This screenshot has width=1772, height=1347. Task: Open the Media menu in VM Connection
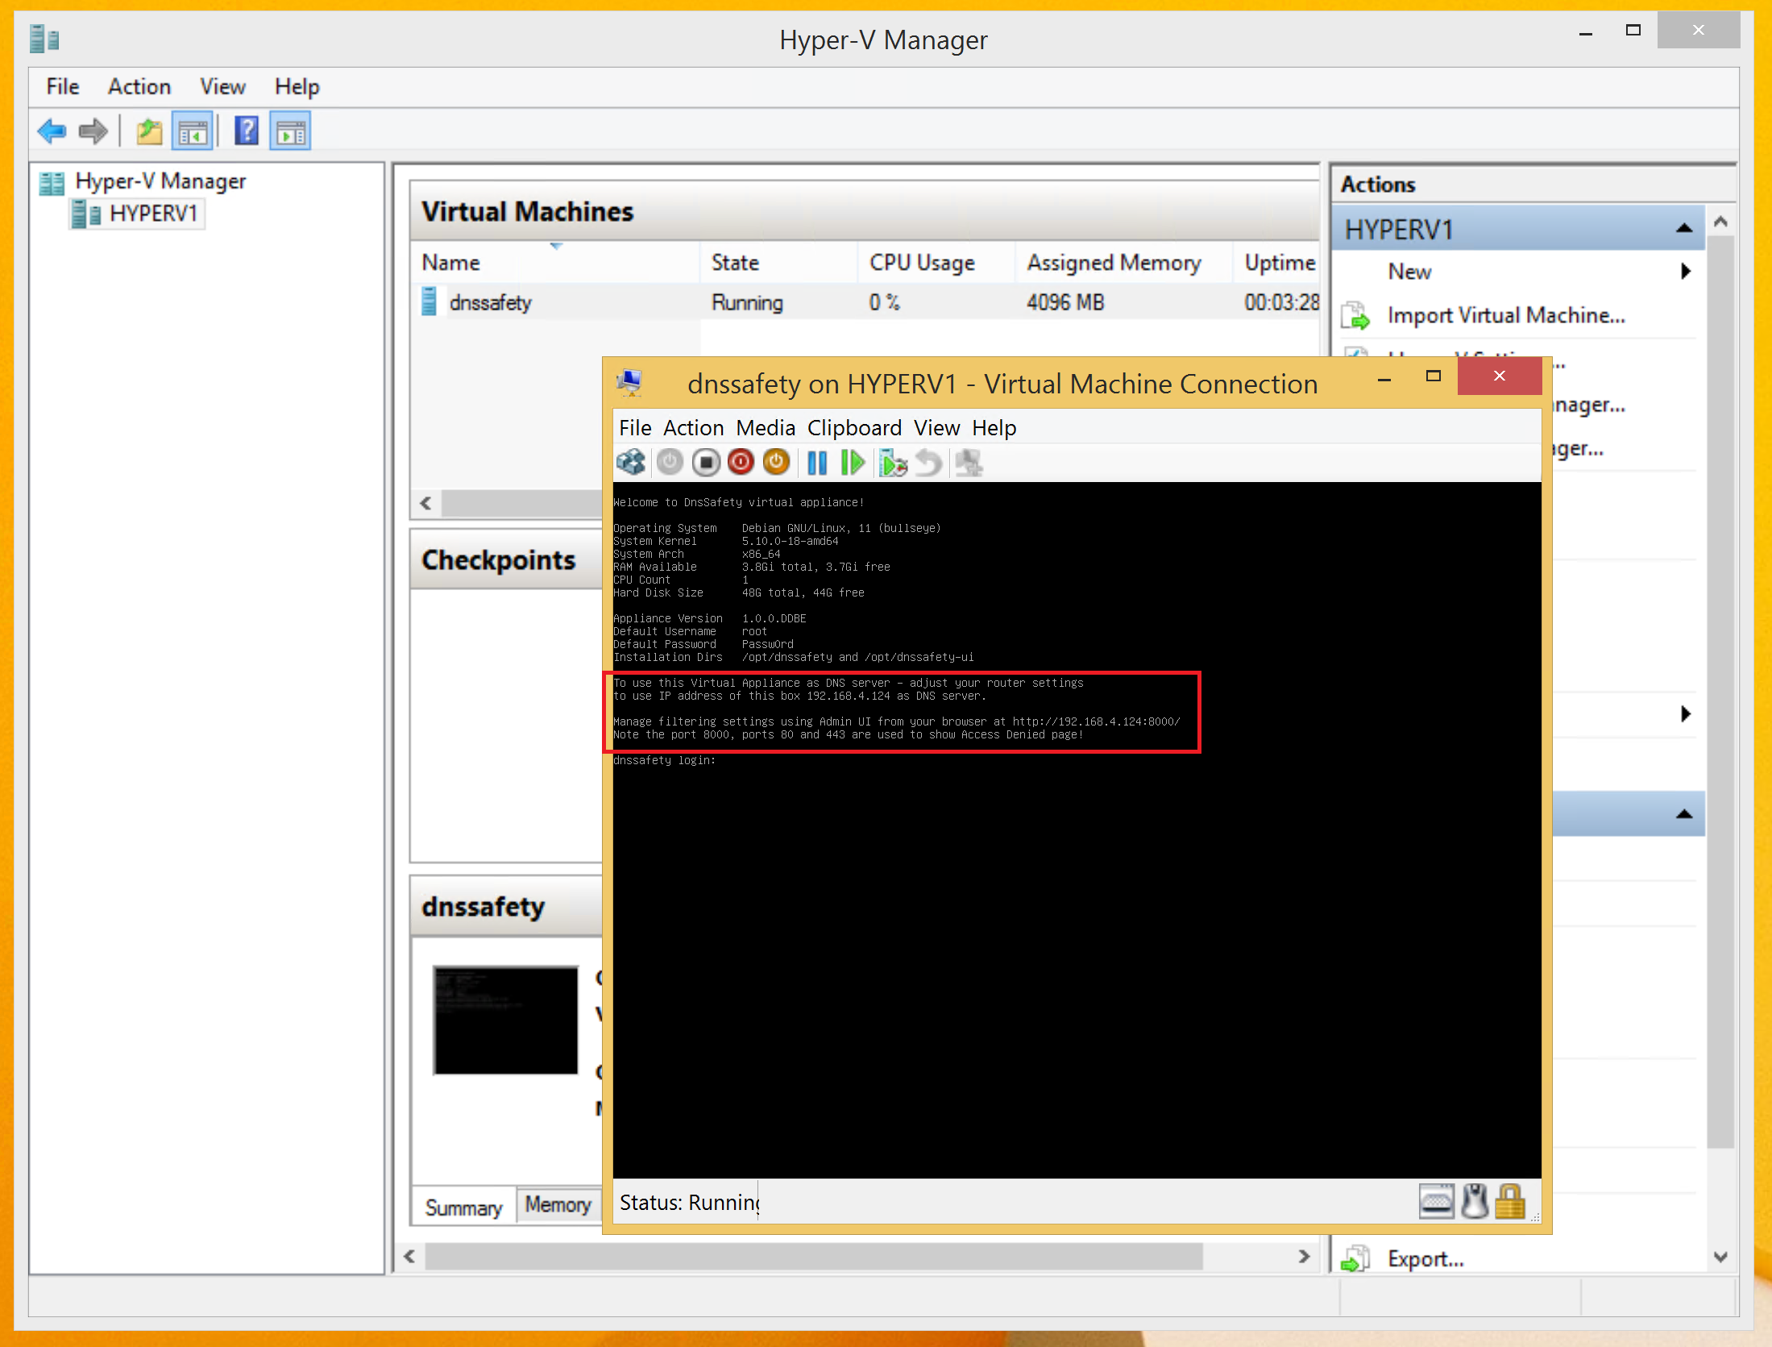(x=766, y=427)
